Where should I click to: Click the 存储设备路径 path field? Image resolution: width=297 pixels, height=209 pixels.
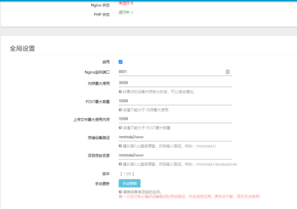pos(175,137)
